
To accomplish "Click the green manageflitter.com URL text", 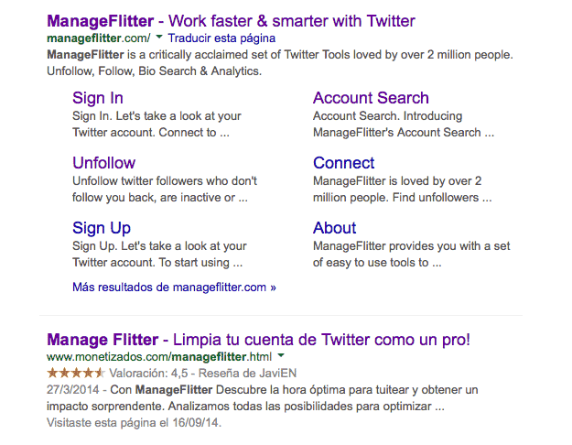I will (98, 38).
